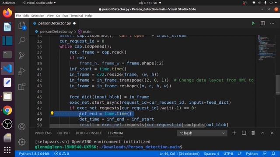Select the TERMINAL panel tab
Image resolution: width=280 pixels, height=157 pixels.
coord(115,133)
